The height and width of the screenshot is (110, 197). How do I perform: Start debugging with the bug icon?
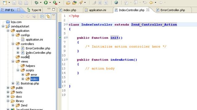click(36, 2)
